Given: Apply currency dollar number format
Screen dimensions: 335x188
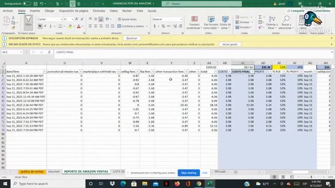Looking at the screenshot, I should (154, 26).
